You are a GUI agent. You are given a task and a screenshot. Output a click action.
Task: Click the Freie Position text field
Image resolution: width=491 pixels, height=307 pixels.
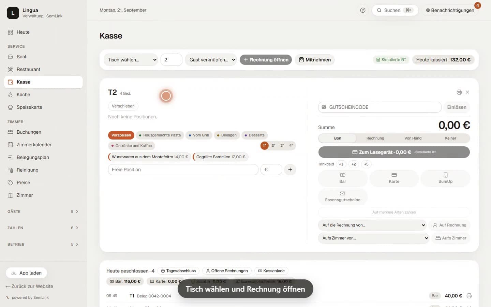click(183, 170)
